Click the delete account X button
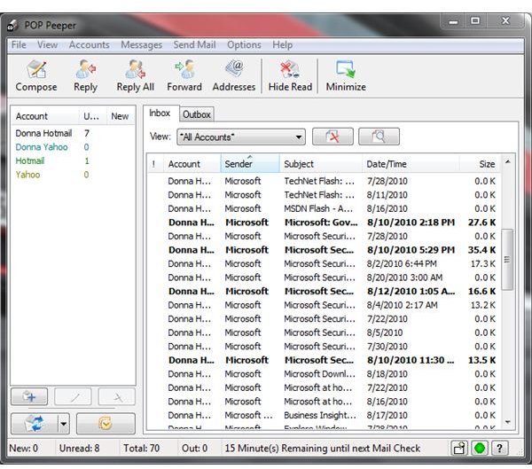Screen dimensions: 532x469 (x=117, y=396)
